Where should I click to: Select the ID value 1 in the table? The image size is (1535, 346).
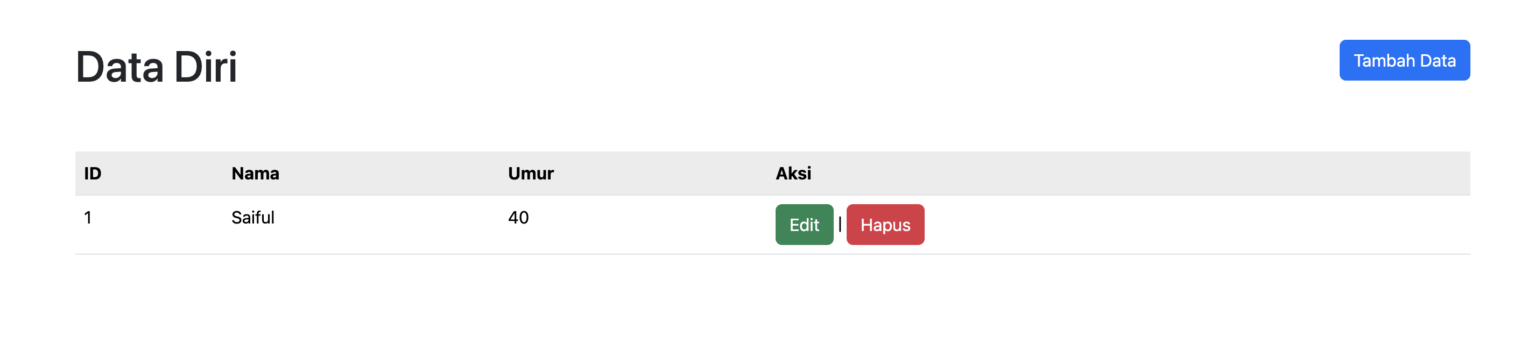88,218
